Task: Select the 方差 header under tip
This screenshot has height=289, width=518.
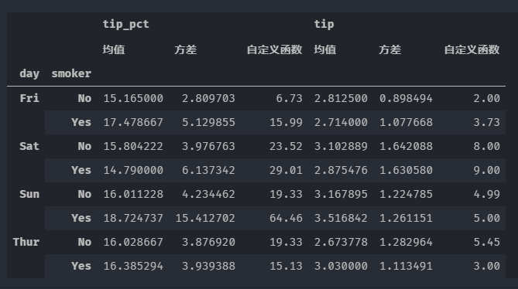Action: point(390,49)
